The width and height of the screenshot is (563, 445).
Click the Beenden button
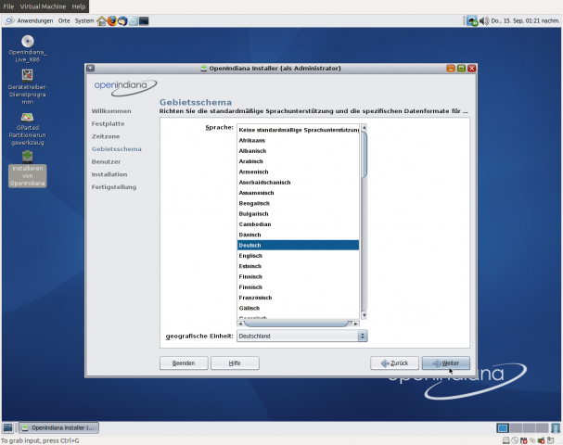184,363
